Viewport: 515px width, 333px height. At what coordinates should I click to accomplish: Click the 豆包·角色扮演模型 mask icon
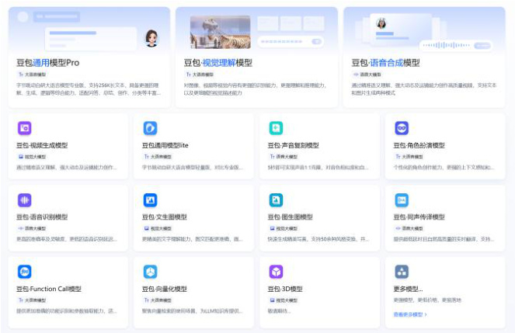[x=402, y=128]
